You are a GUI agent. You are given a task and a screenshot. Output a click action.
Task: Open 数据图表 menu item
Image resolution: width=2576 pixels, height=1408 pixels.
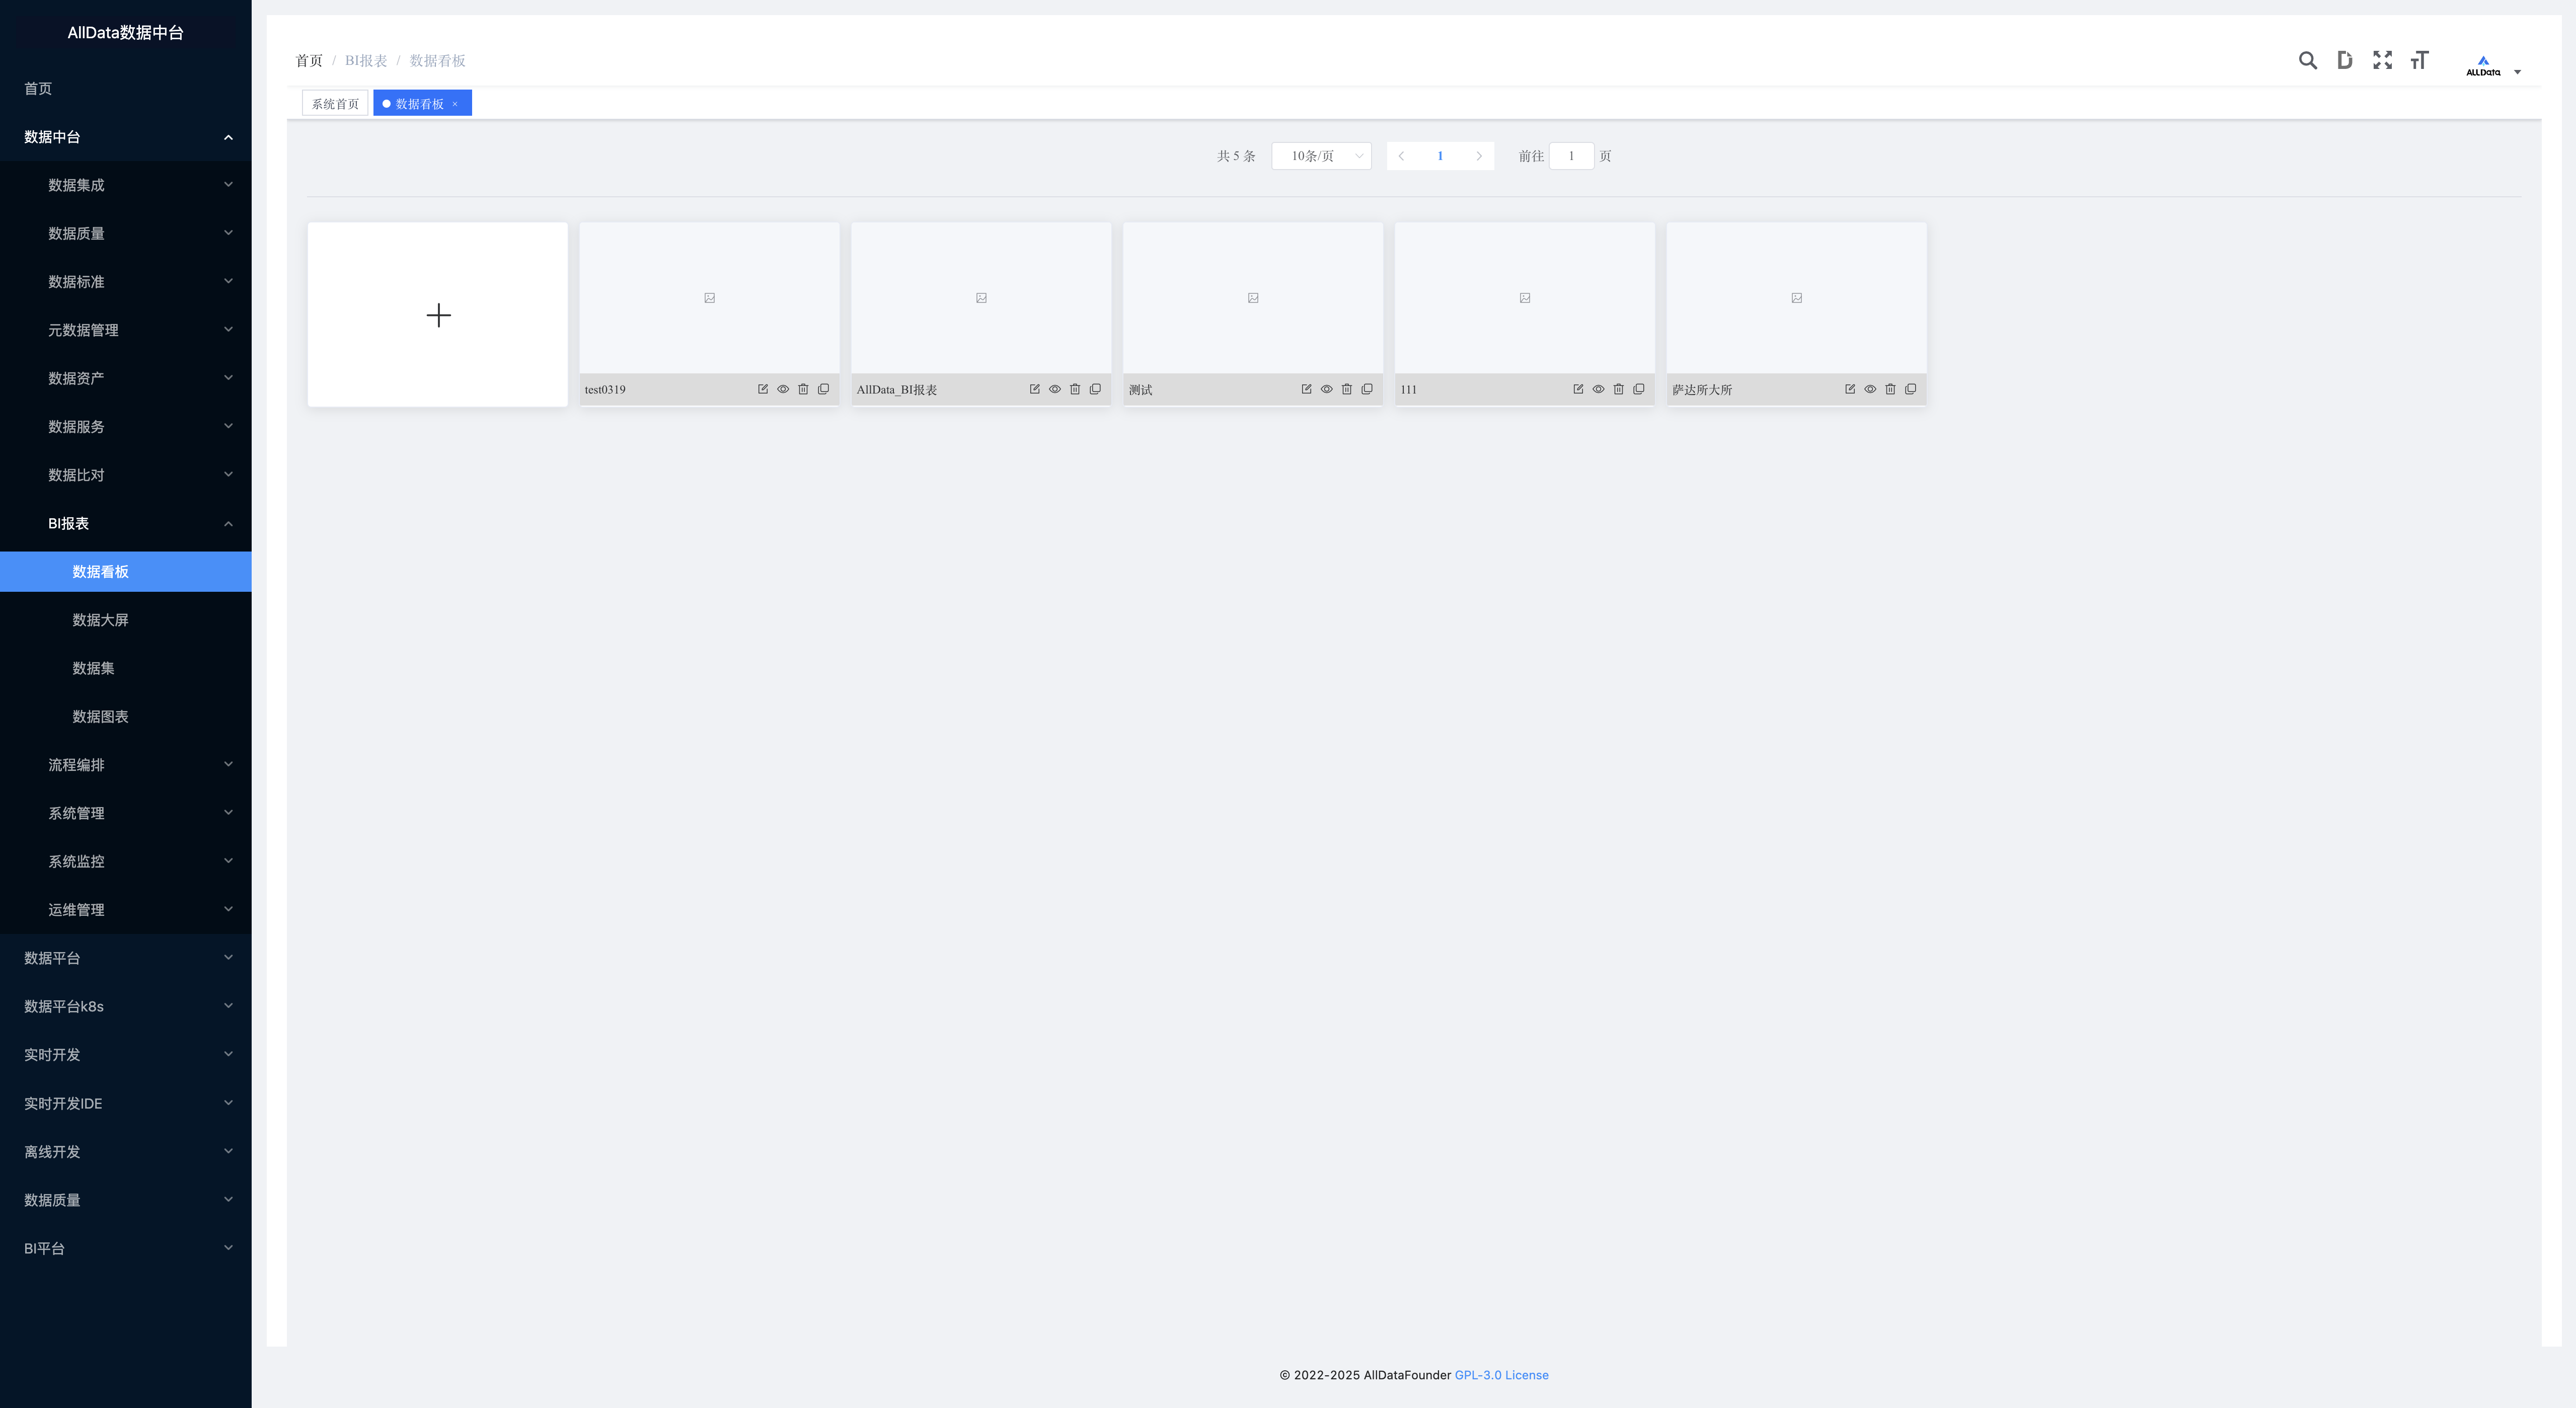(126, 717)
